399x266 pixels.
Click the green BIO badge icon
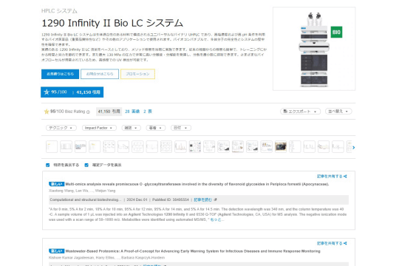pyautogui.click(x=336, y=32)
